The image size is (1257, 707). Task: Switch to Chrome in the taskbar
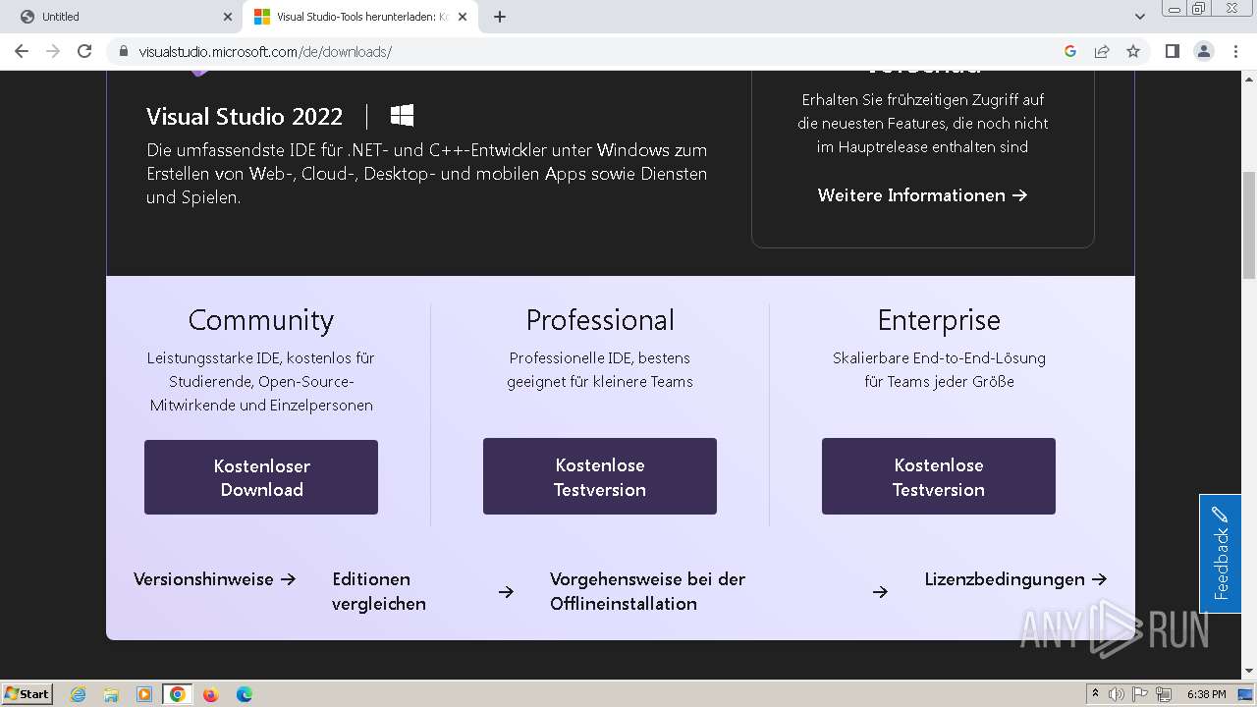[x=177, y=694]
